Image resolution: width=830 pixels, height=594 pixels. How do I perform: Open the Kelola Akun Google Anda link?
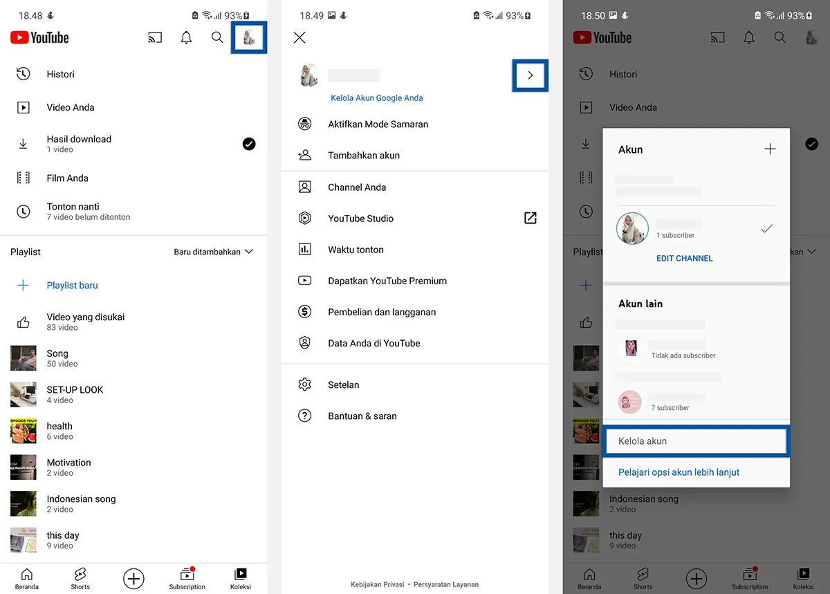(376, 98)
